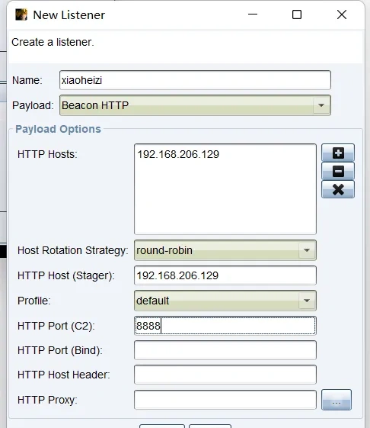Click the HTTP Proxy text field
The height and width of the screenshot is (428, 370).
(x=225, y=400)
